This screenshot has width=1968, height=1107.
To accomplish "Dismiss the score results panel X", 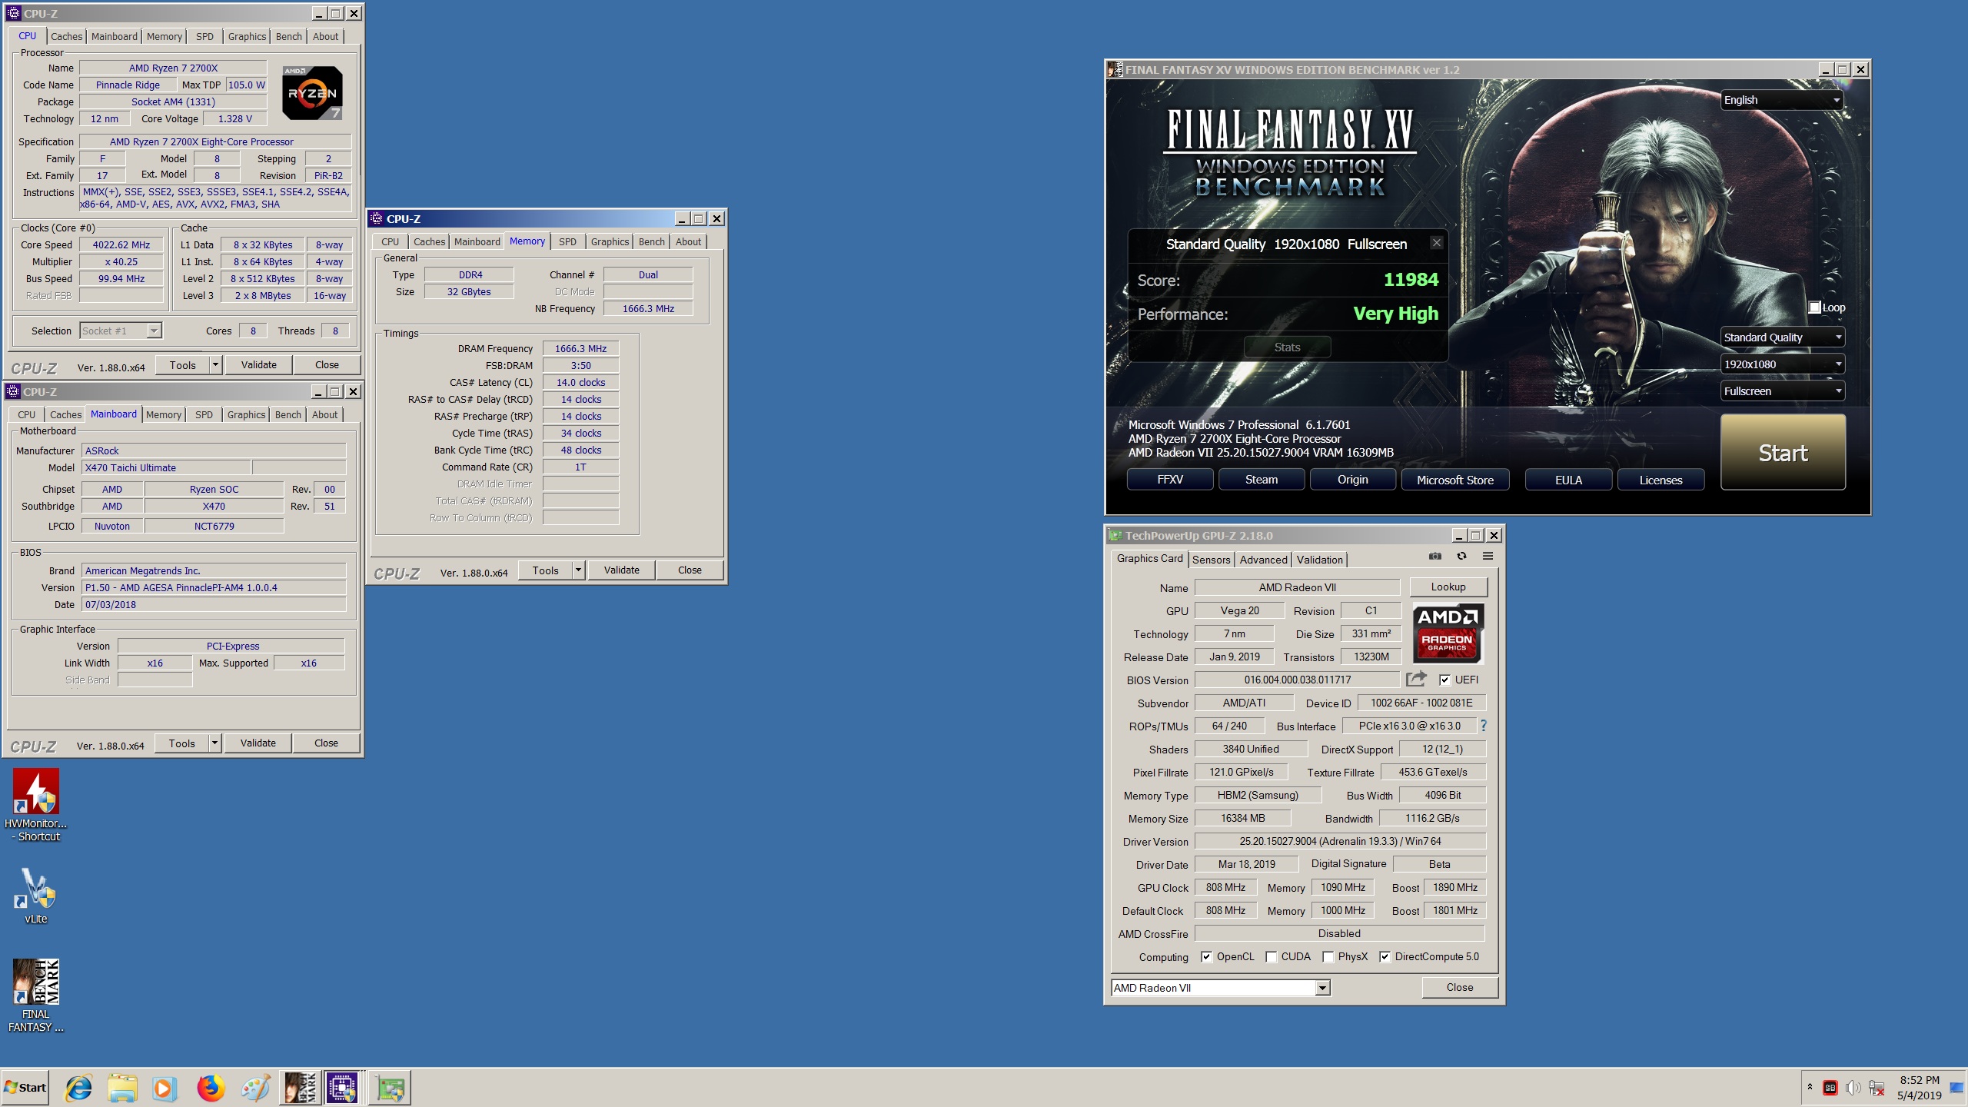I will click(1436, 243).
